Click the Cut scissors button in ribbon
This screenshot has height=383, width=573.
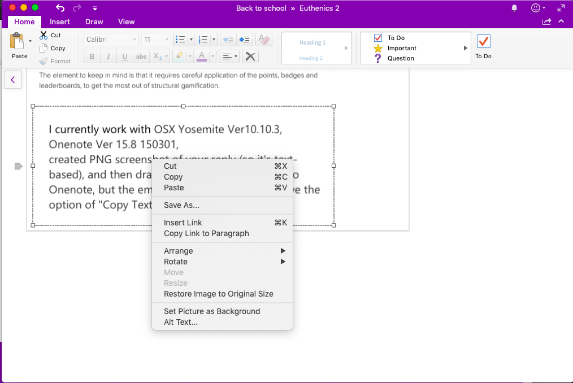(x=50, y=35)
